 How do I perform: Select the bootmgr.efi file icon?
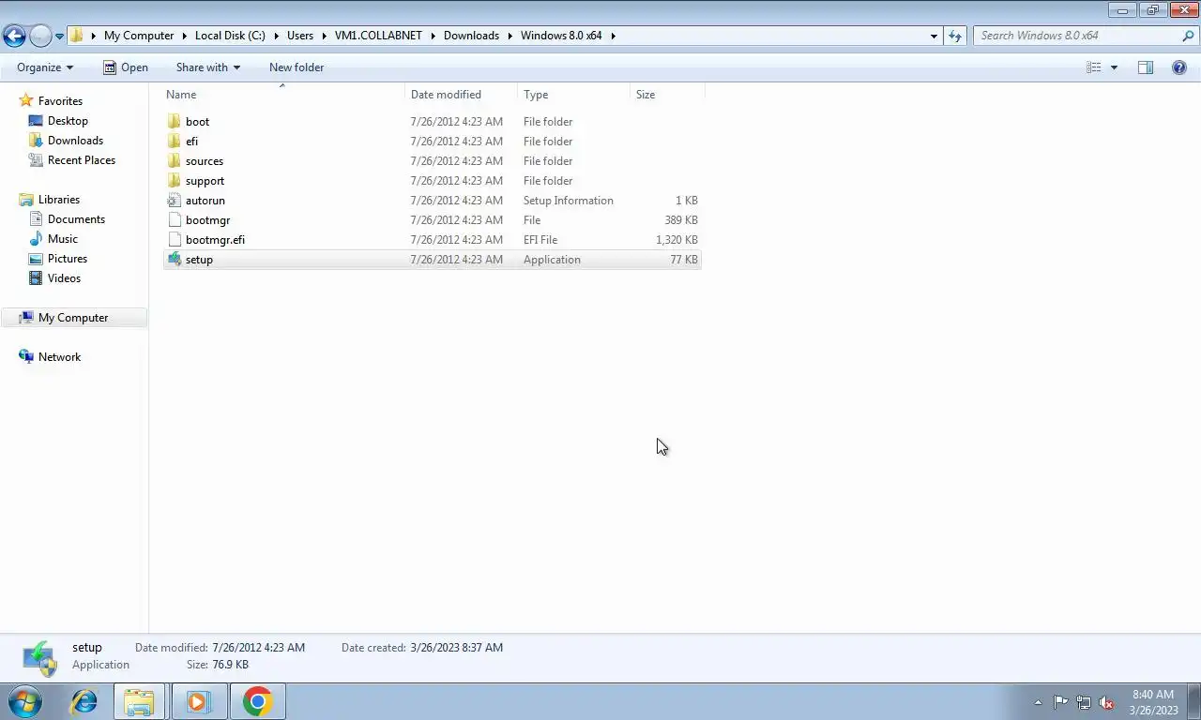(174, 240)
